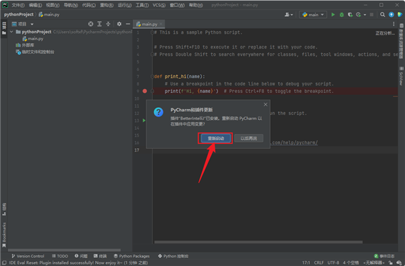Open the SciView side tool window

[401, 76]
